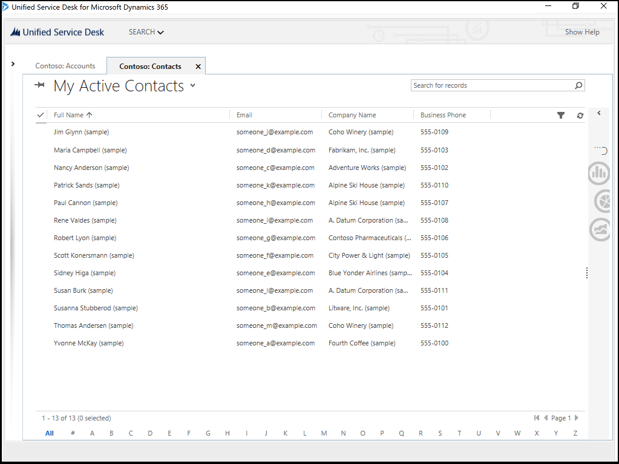This screenshot has width=619, height=464.
Task: Open company City Power & Light (sample)
Action: click(369, 255)
